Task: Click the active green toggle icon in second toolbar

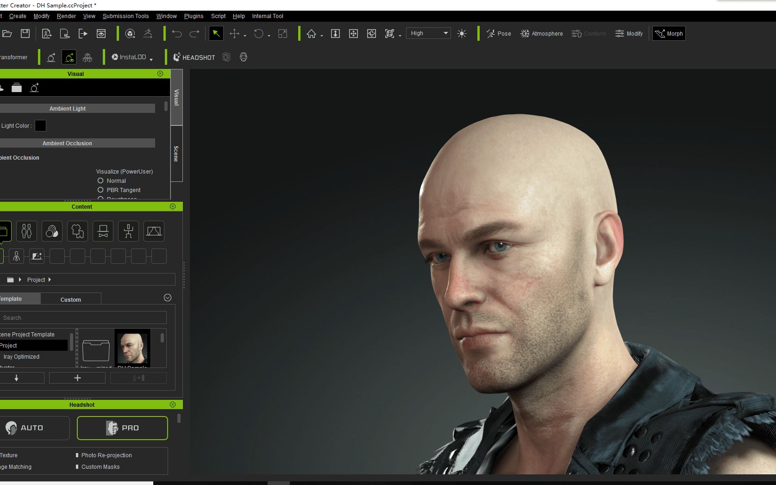Action: [69, 57]
